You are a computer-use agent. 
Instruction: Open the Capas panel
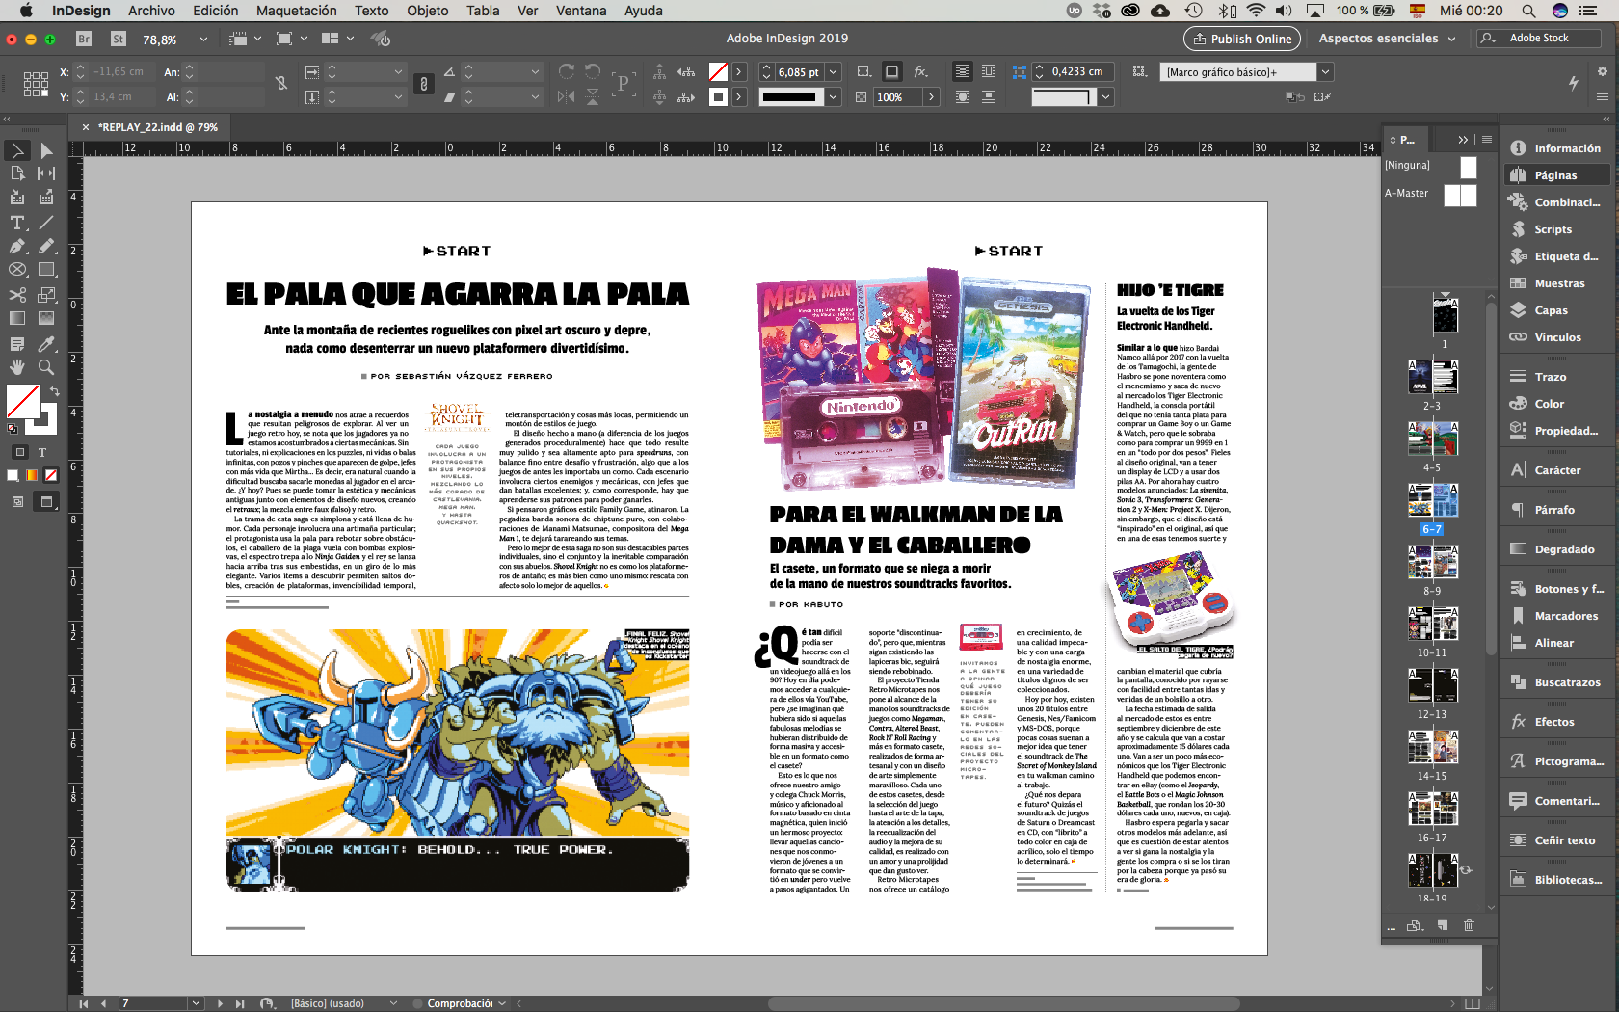[1551, 310]
